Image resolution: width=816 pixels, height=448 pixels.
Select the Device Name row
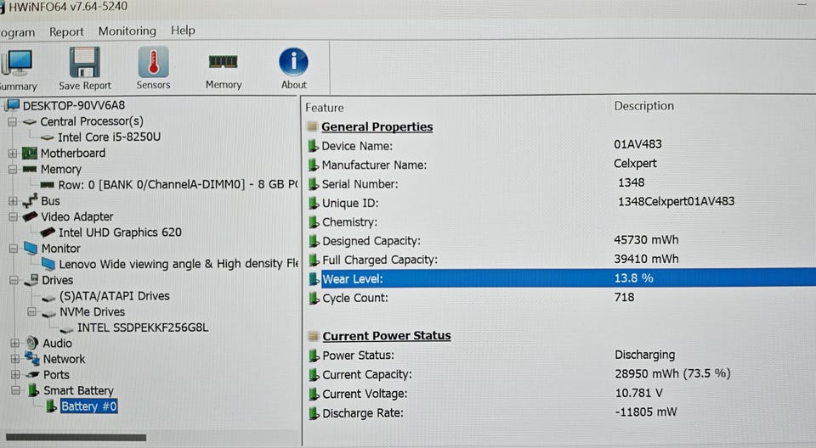point(561,146)
